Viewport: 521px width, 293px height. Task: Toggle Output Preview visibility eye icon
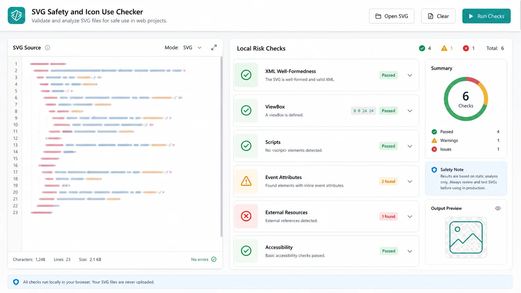498,208
